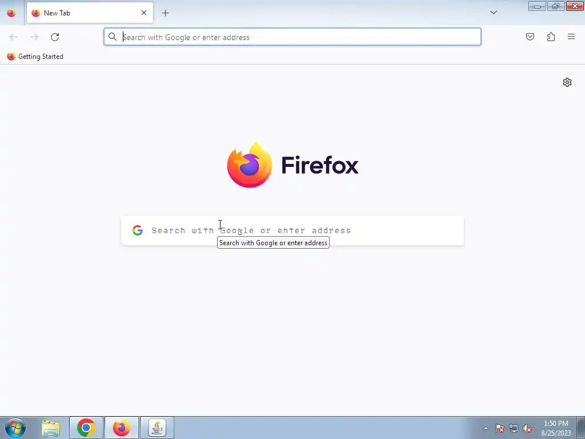Open a new tab with plus button
Viewport: 585px width, 439px height.
[165, 13]
